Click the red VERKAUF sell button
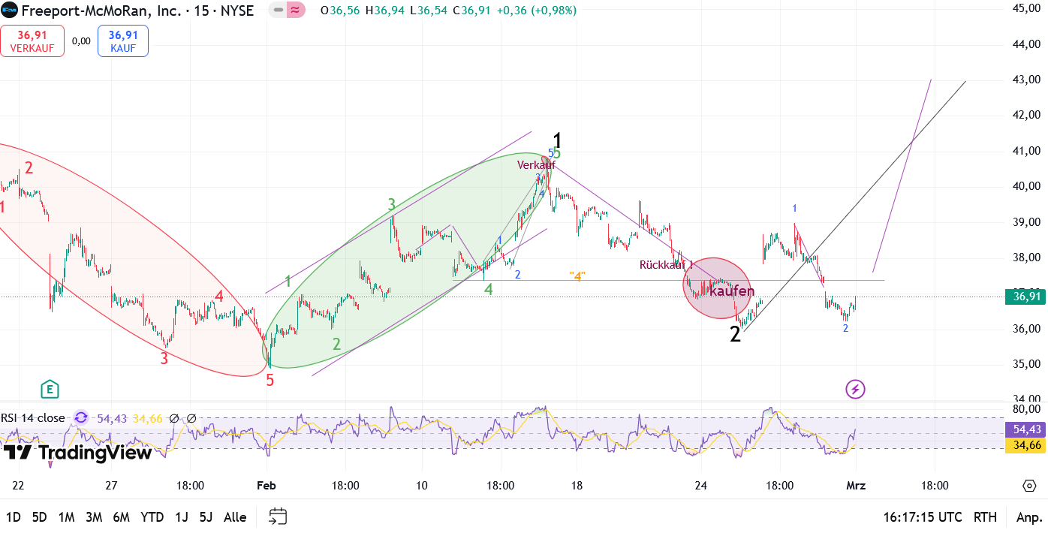The image size is (1048, 533). 32,41
